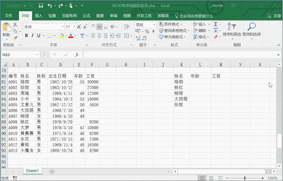Switch to the 视图 View tab
Image resolution: width=283 pixels, height=181 pixels.
point(127,16)
